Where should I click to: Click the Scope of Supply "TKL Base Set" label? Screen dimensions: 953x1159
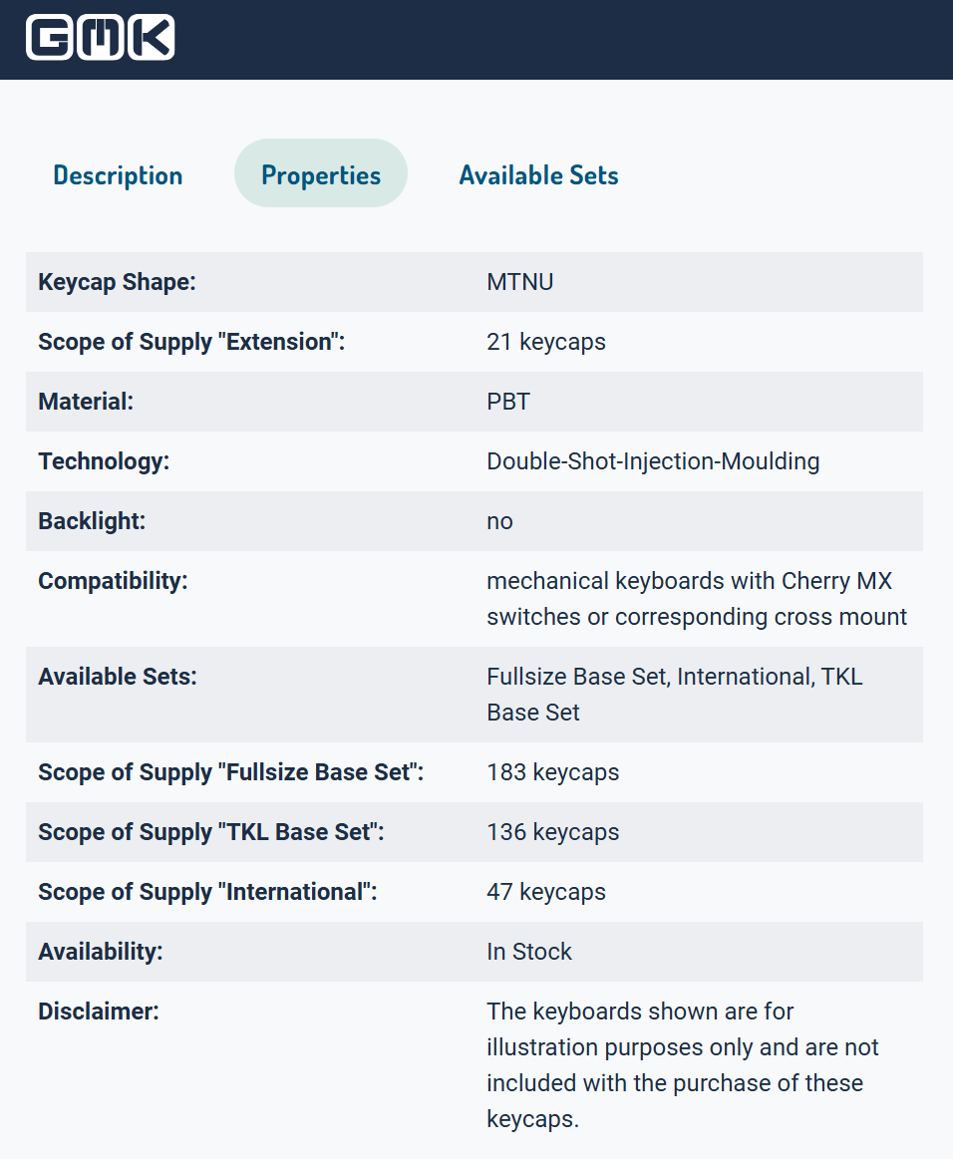(210, 831)
